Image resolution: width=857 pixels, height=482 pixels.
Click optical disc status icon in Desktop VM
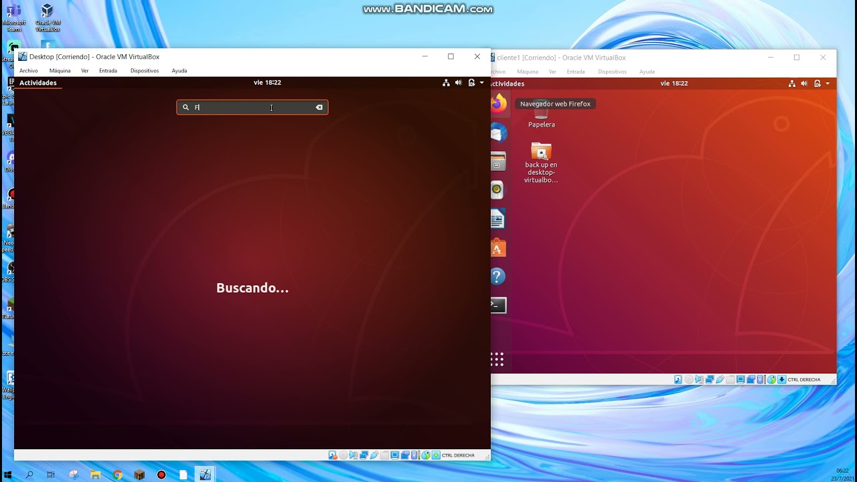click(343, 455)
